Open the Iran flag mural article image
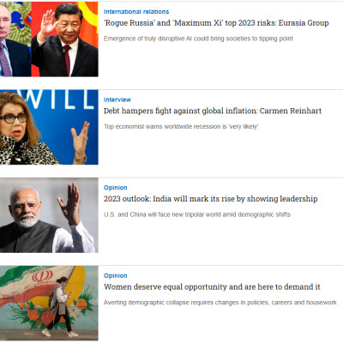The height and width of the screenshot is (343, 343). (x=49, y=304)
